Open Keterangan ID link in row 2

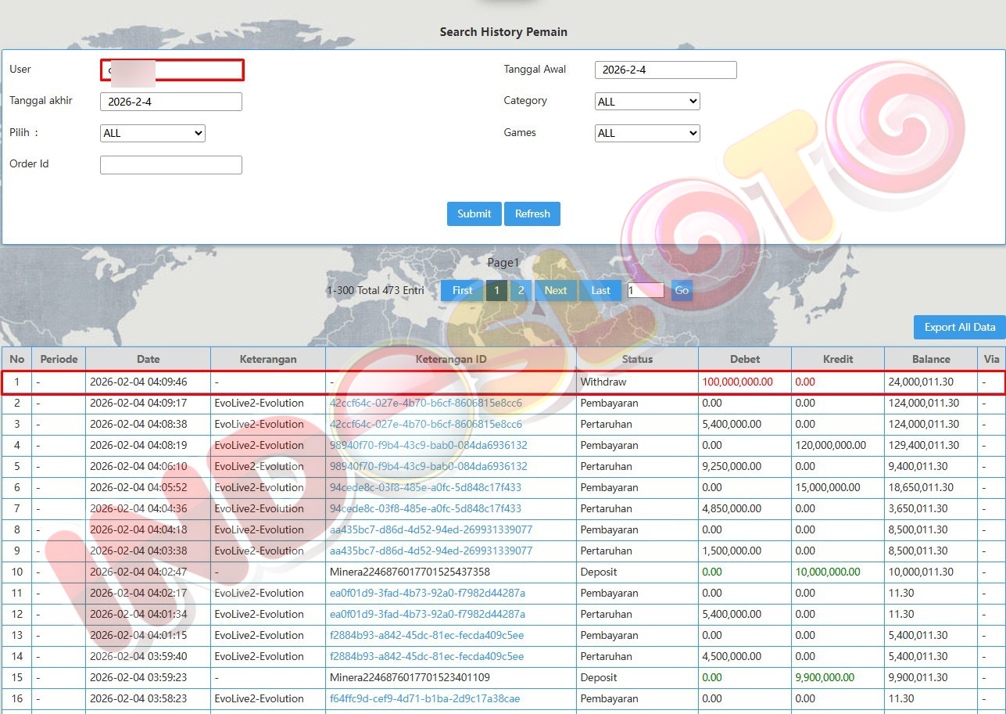point(426,404)
